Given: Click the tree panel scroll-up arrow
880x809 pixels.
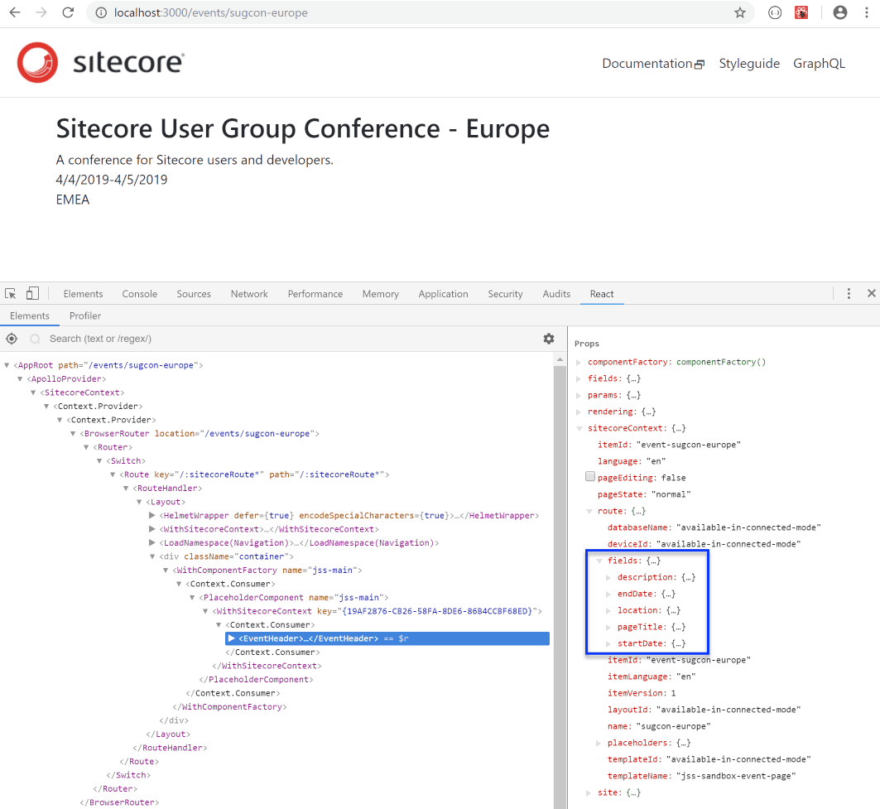Looking at the screenshot, I should point(560,359).
